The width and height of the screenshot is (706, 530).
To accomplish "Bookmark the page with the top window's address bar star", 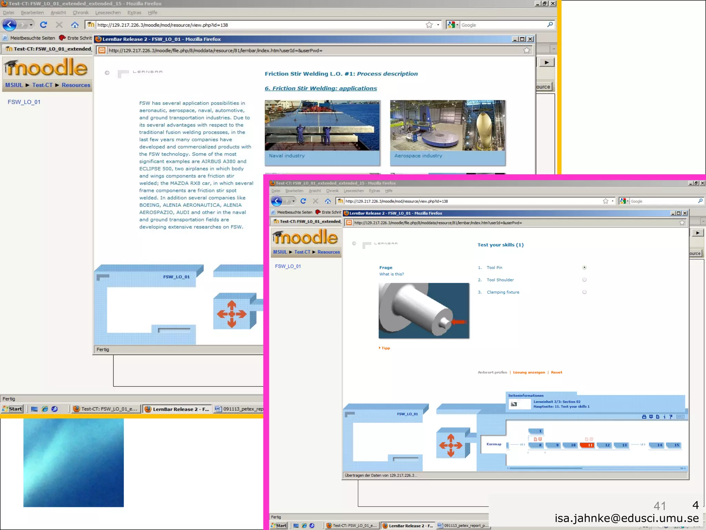I will tap(429, 25).
